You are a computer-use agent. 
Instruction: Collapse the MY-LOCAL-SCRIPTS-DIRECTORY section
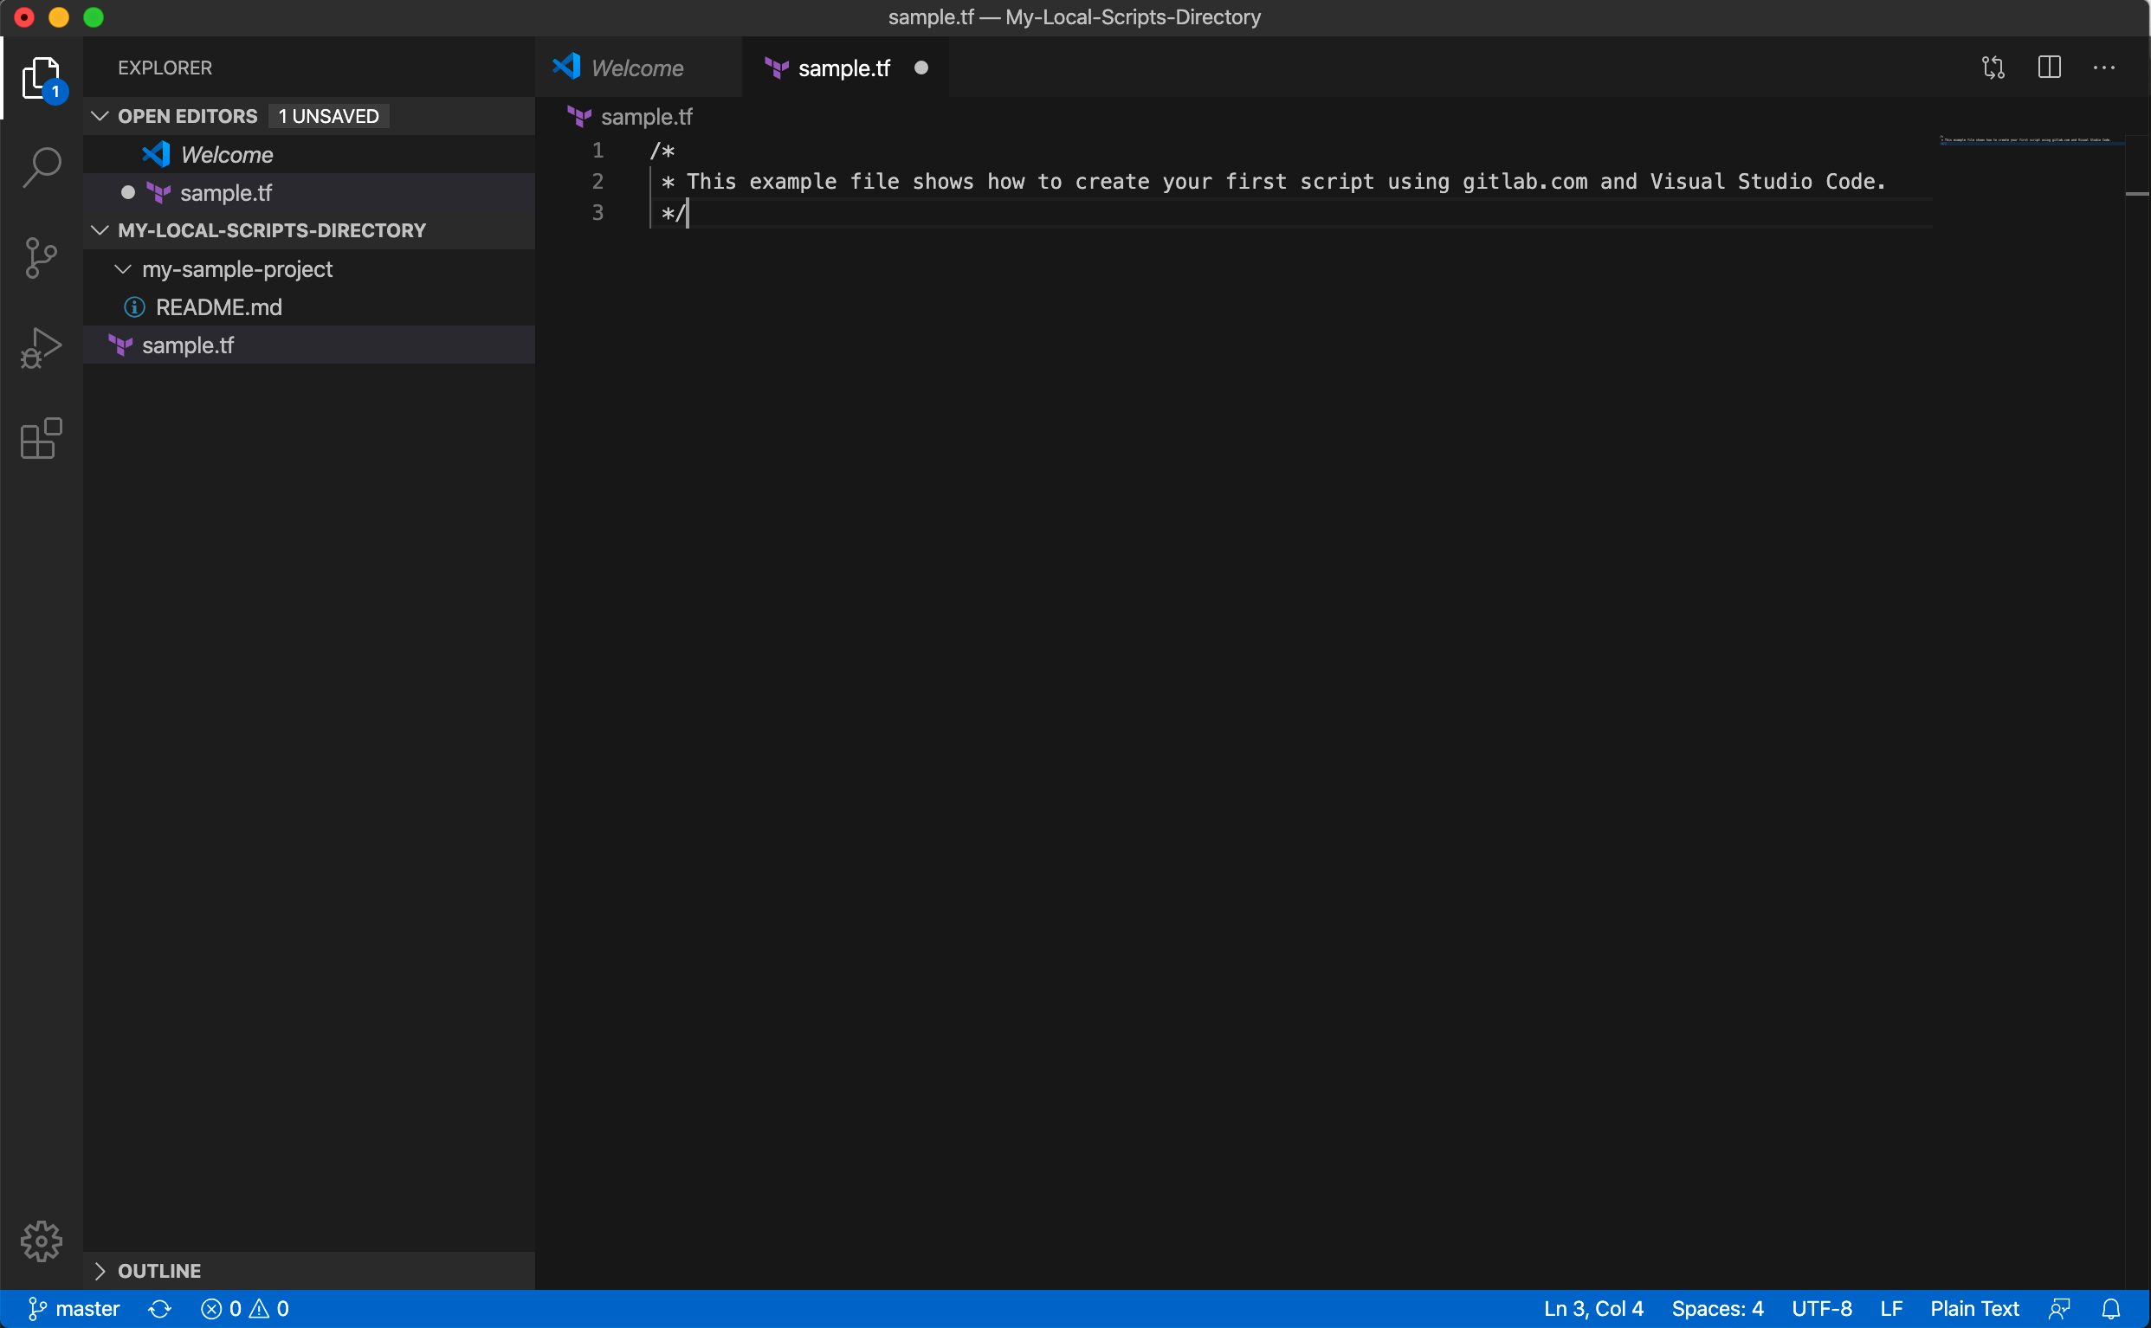[x=100, y=230]
